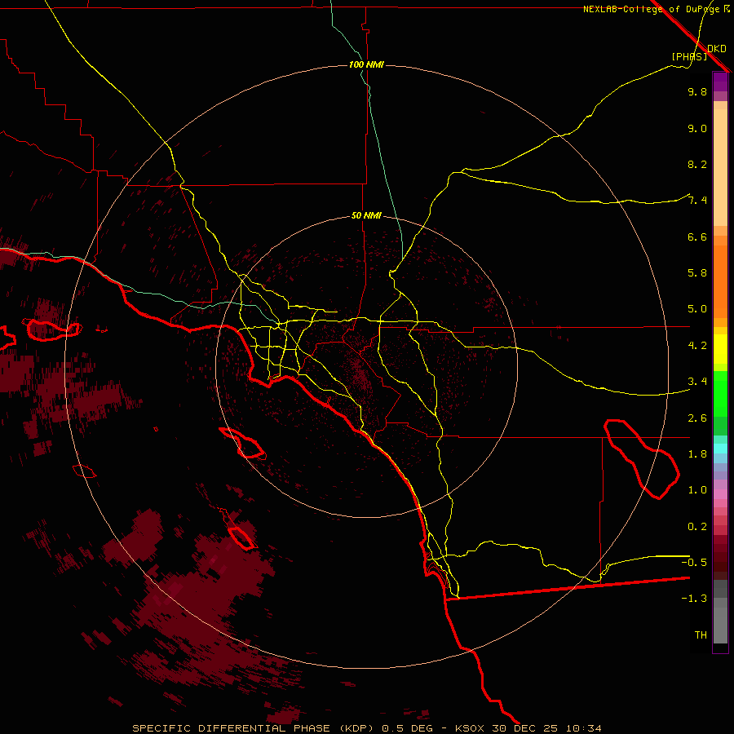
Task: Click the 1.0 scale value
Action: [x=697, y=490]
